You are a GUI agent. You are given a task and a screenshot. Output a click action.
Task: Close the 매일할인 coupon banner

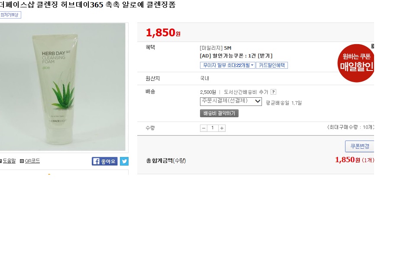pyautogui.click(x=372, y=46)
